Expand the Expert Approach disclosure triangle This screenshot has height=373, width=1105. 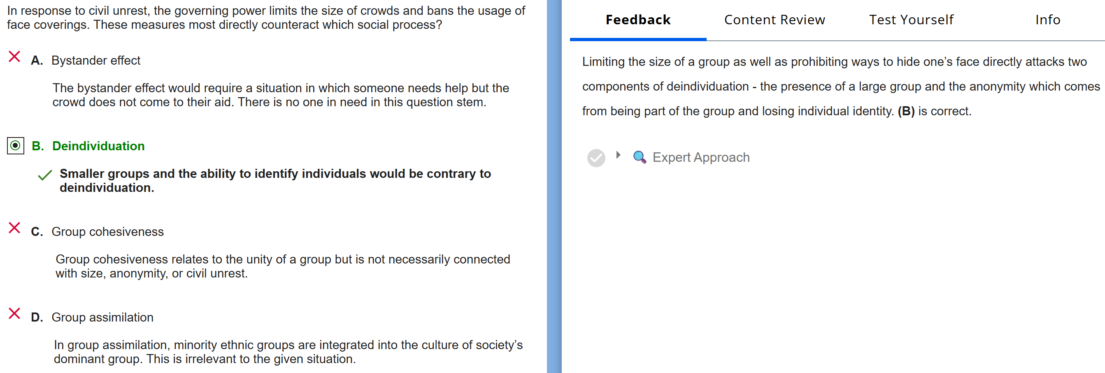[618, 155]
